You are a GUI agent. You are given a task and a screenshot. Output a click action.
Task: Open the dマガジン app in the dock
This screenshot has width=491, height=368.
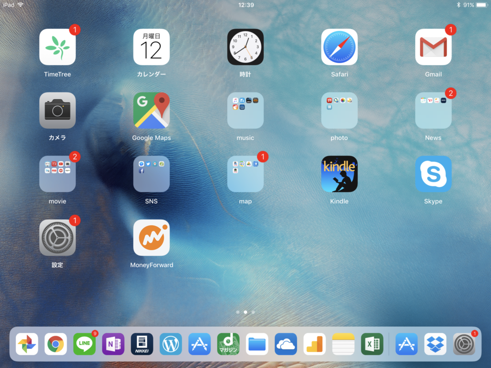pyautogui.click(x=228, y=344)
